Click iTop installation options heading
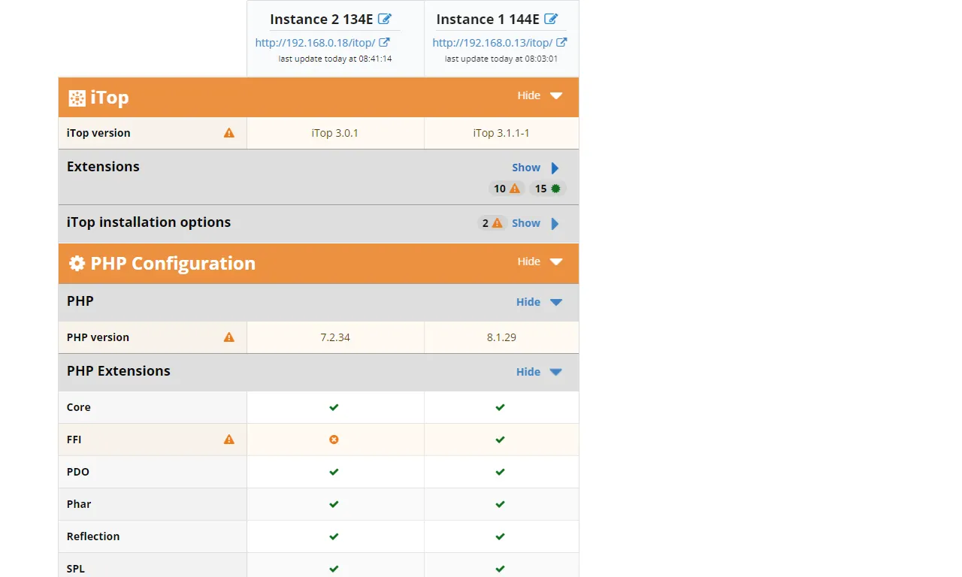Image resolution: width=962 pixels, height=577 pixels. (149, 222)
